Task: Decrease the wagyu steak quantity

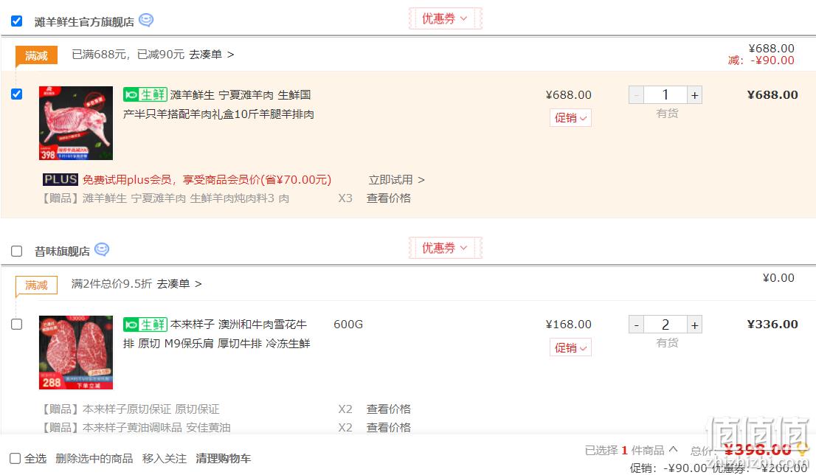Action: coord(637,325)
